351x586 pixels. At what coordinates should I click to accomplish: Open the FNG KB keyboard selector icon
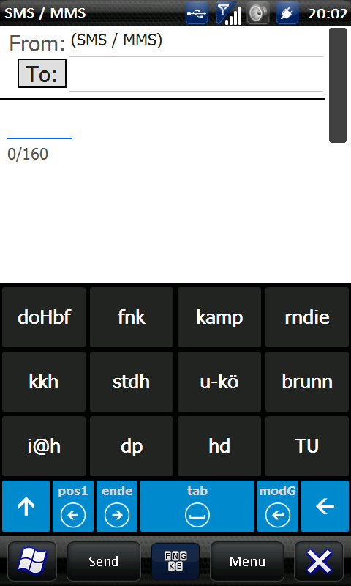[x=175, y=561]
